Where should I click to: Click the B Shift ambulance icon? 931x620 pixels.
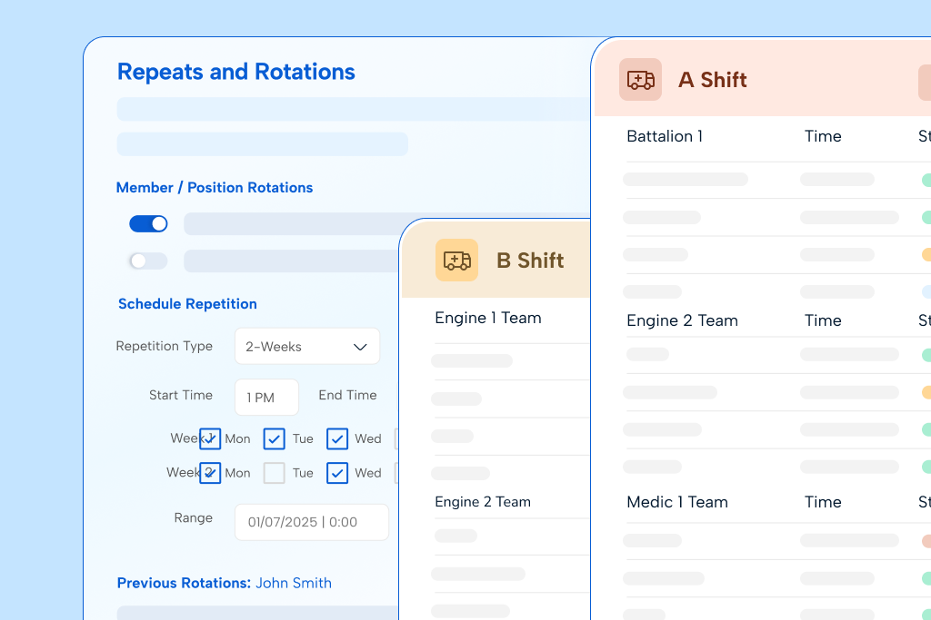456,261
